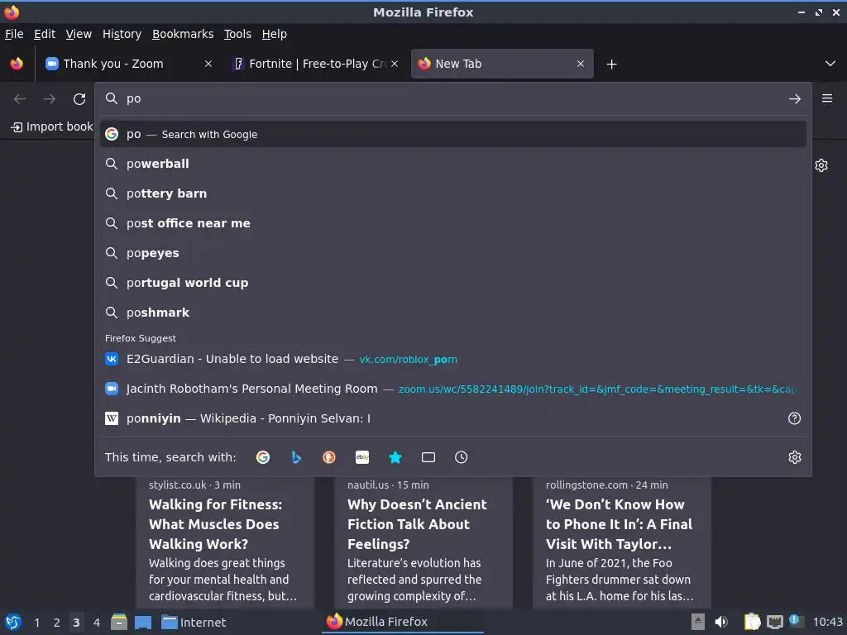
Task: Open the View menu
Action: click(79, 34)
